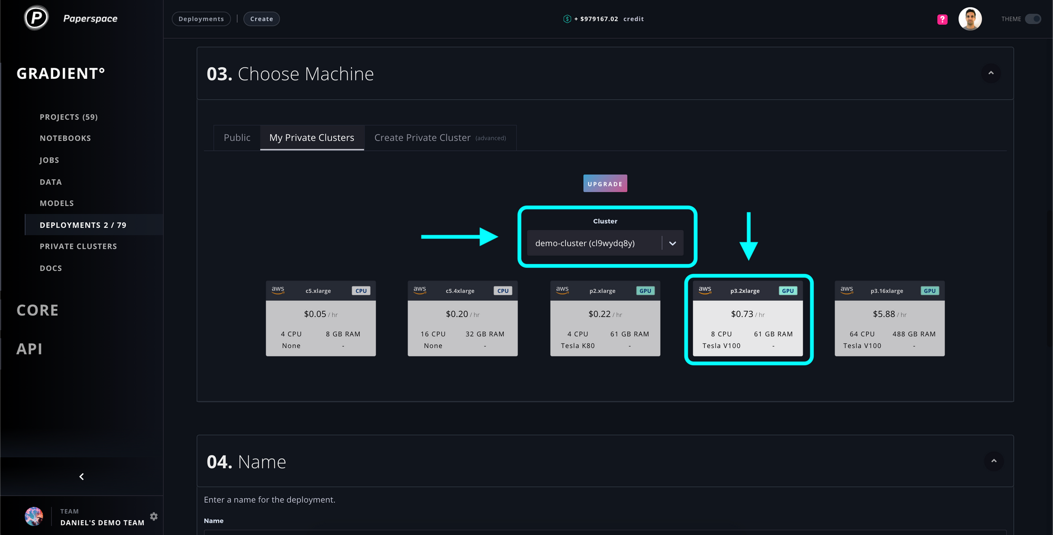Screen dimensions: 1053x535
Task: Click the Create breadcrumb button
Action: [x=262, y=19]
